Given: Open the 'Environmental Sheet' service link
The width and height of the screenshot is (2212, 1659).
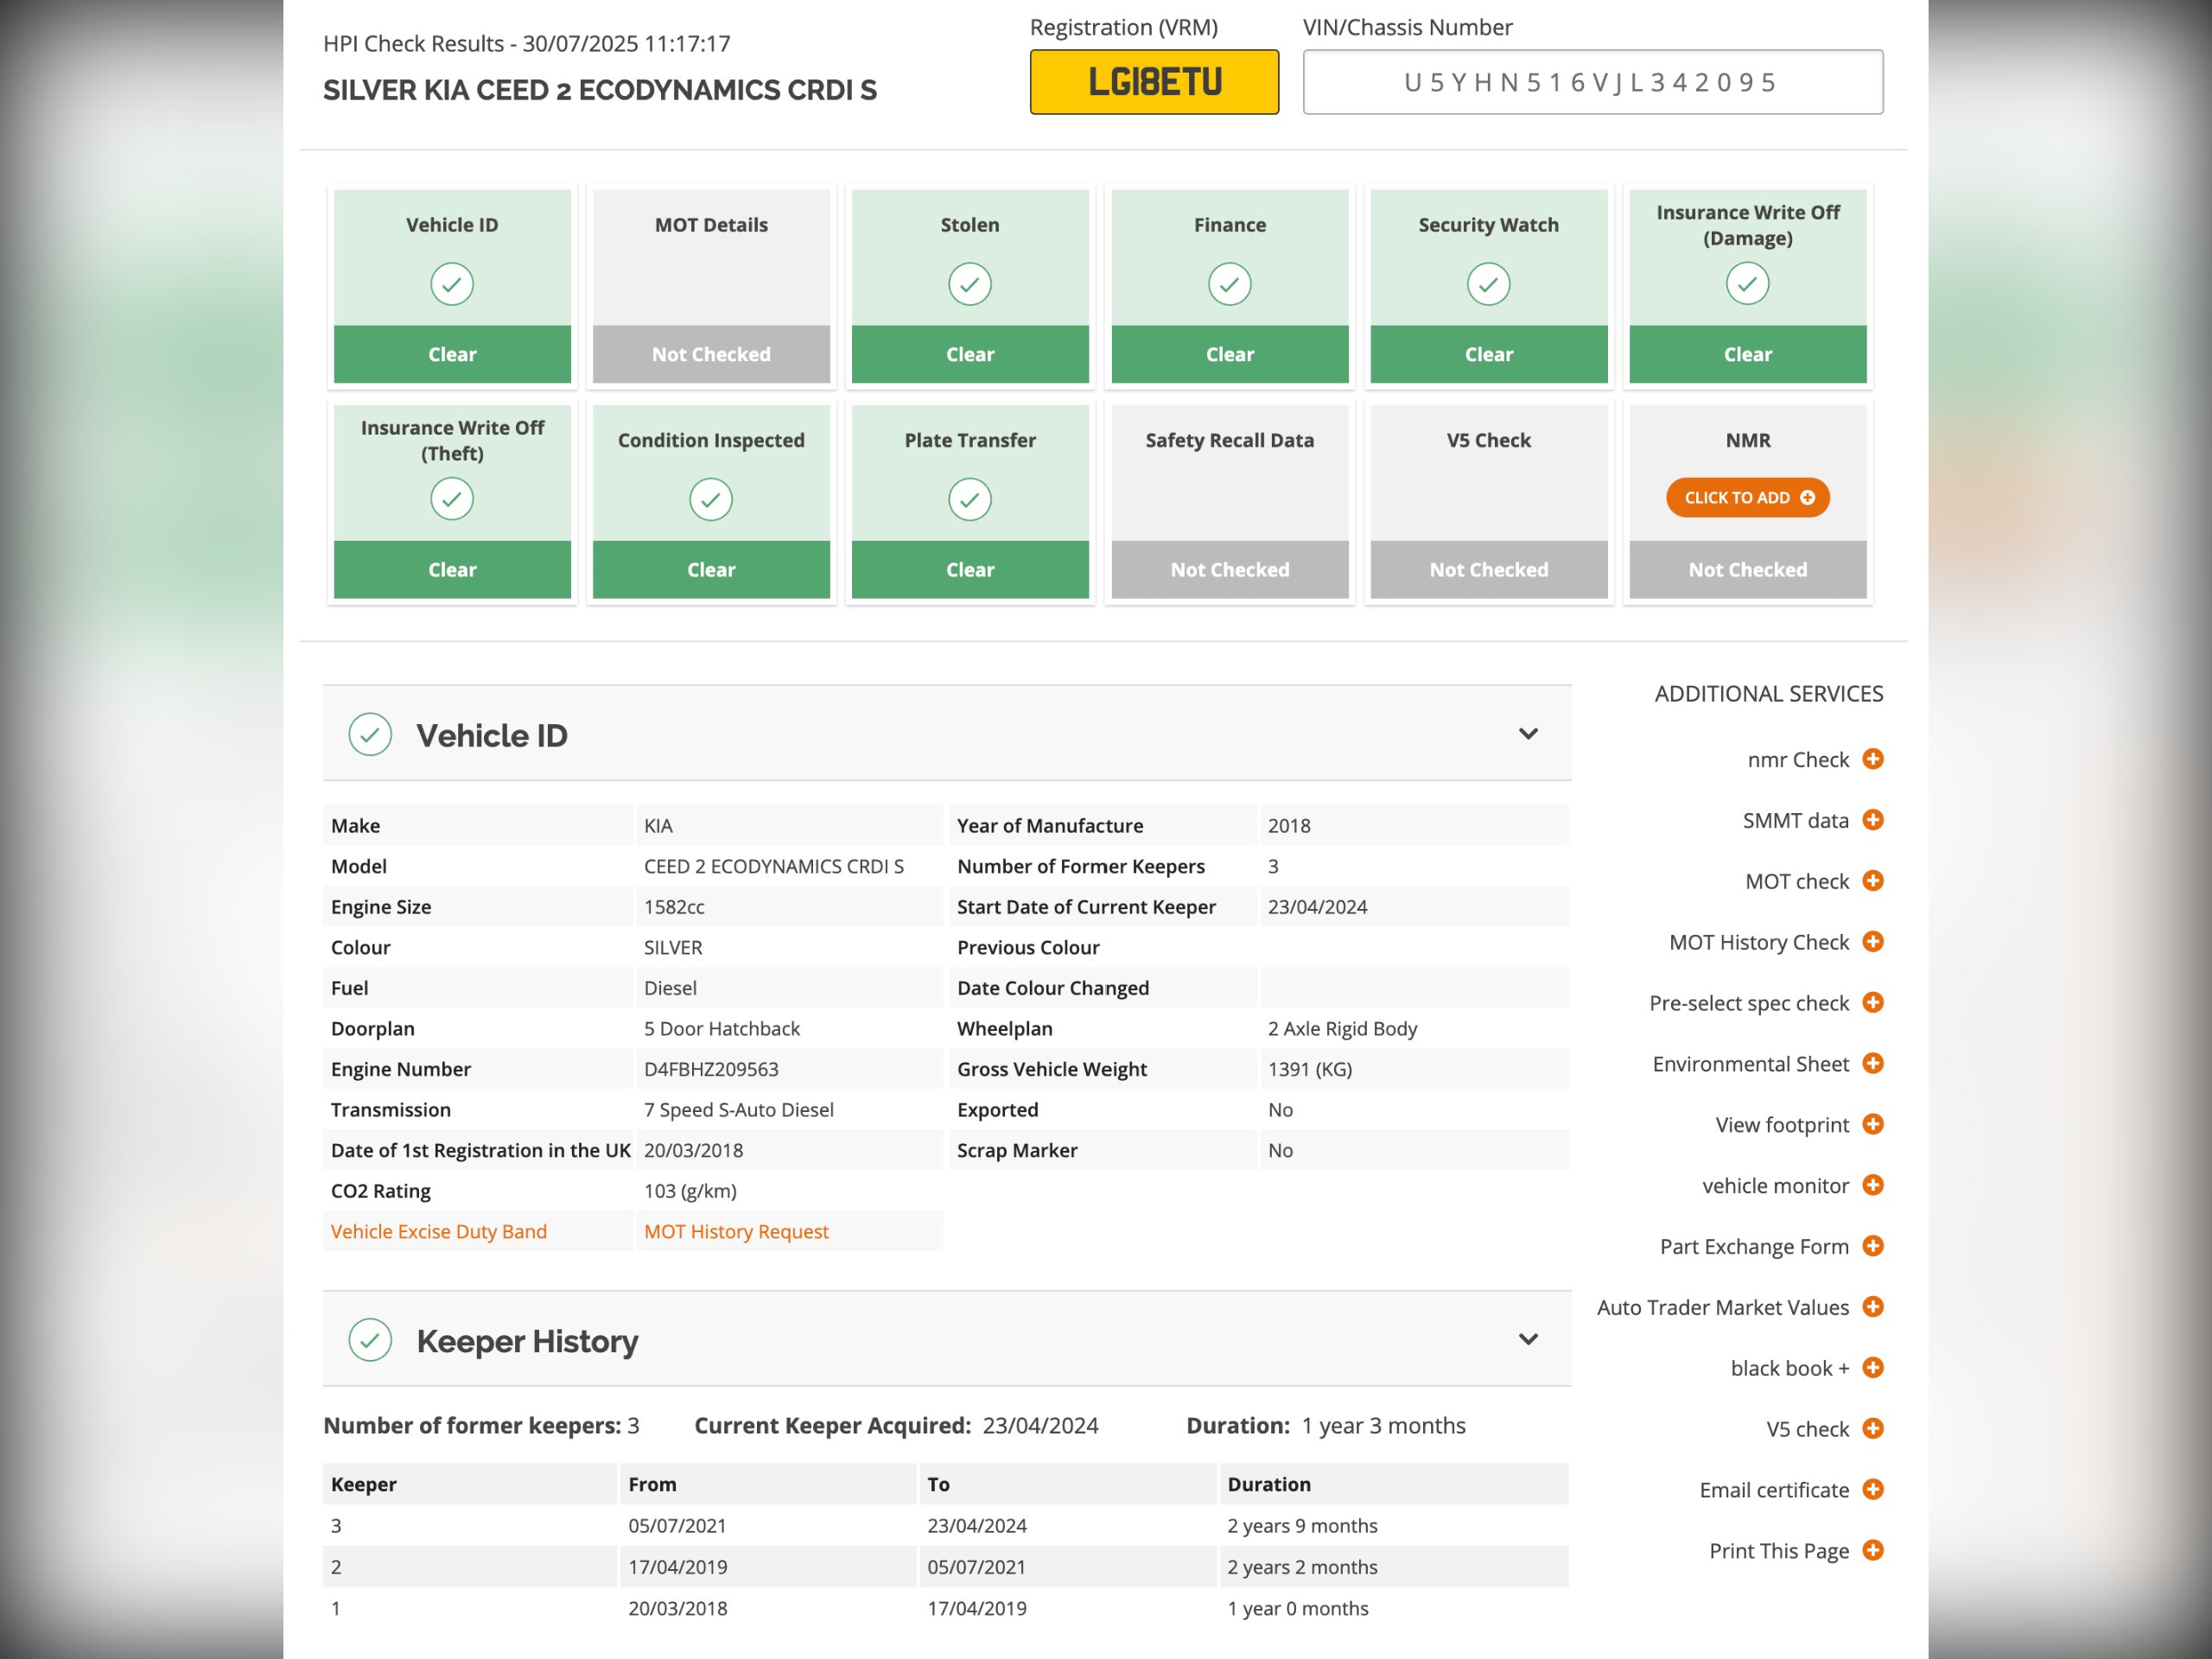Looking at the screenshot, I should tap(1751, 1063).
